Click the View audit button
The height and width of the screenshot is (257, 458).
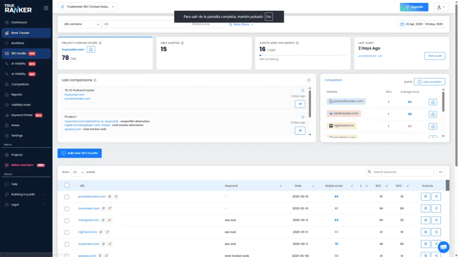coord(434,56)
